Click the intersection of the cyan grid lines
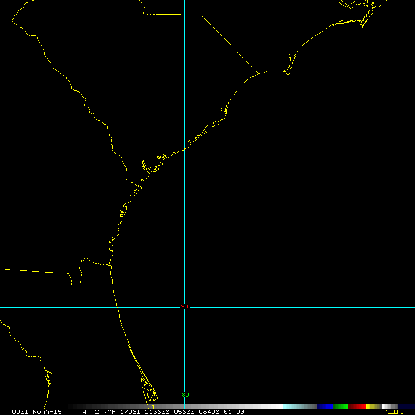The image size is (415, 415). 184,307
